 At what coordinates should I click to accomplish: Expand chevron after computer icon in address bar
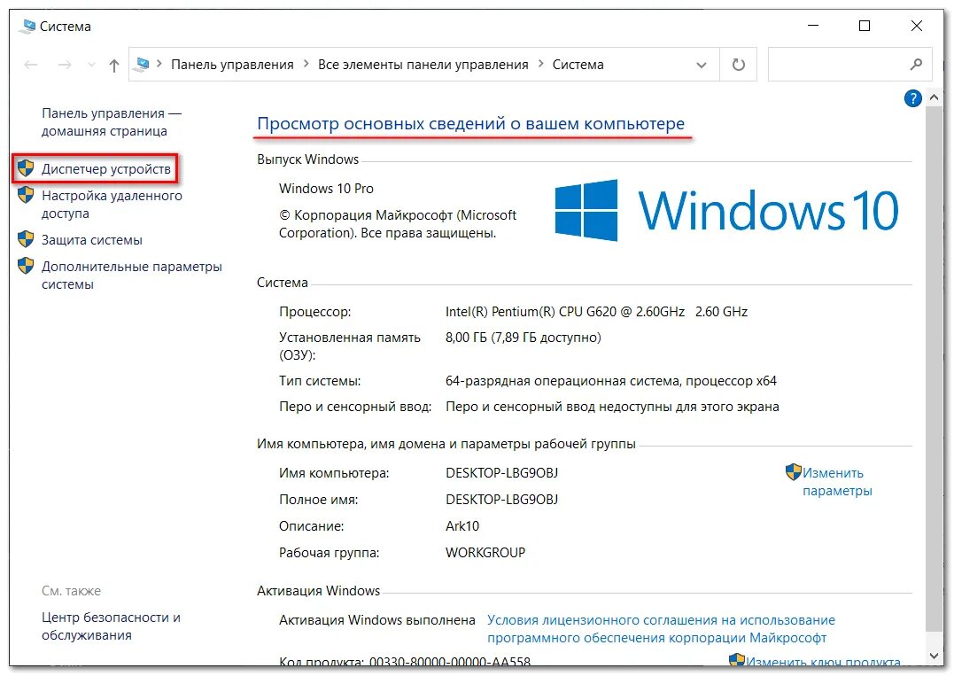coord(159,64)
